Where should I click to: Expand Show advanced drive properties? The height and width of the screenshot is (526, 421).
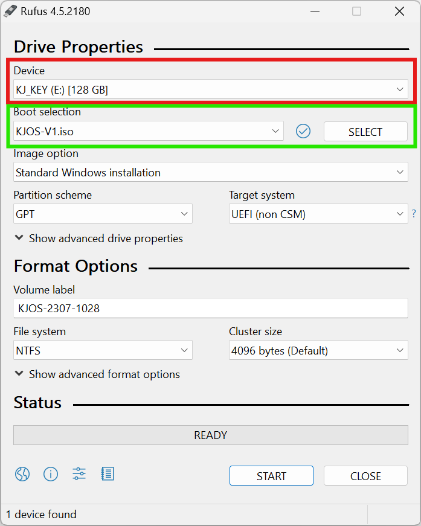click(99, 239)
